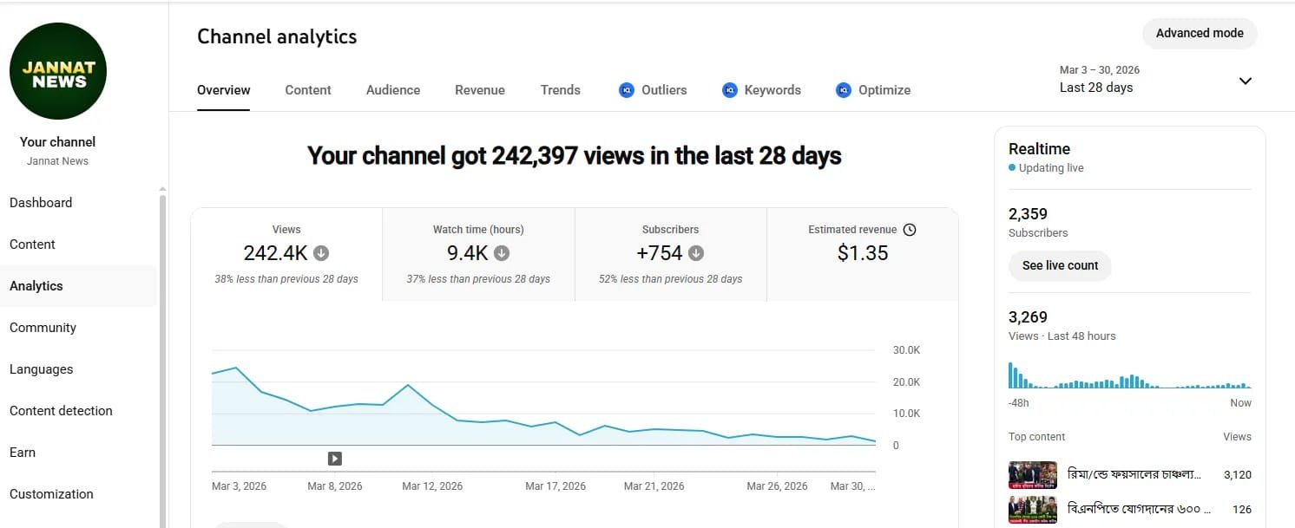Click the sidebar vertical scrollbar
The image size is (1295, 528).
point(162,347)
